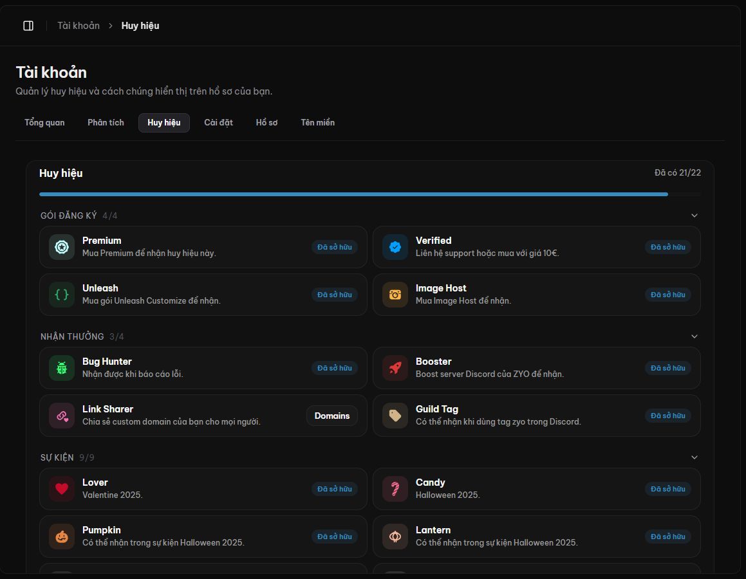Click the Premium badge icon
The image size is (746, 579).
click(62, 247)
